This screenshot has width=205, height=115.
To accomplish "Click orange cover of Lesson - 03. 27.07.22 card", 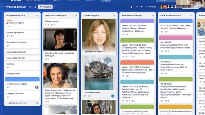I will tap(137, 63).
